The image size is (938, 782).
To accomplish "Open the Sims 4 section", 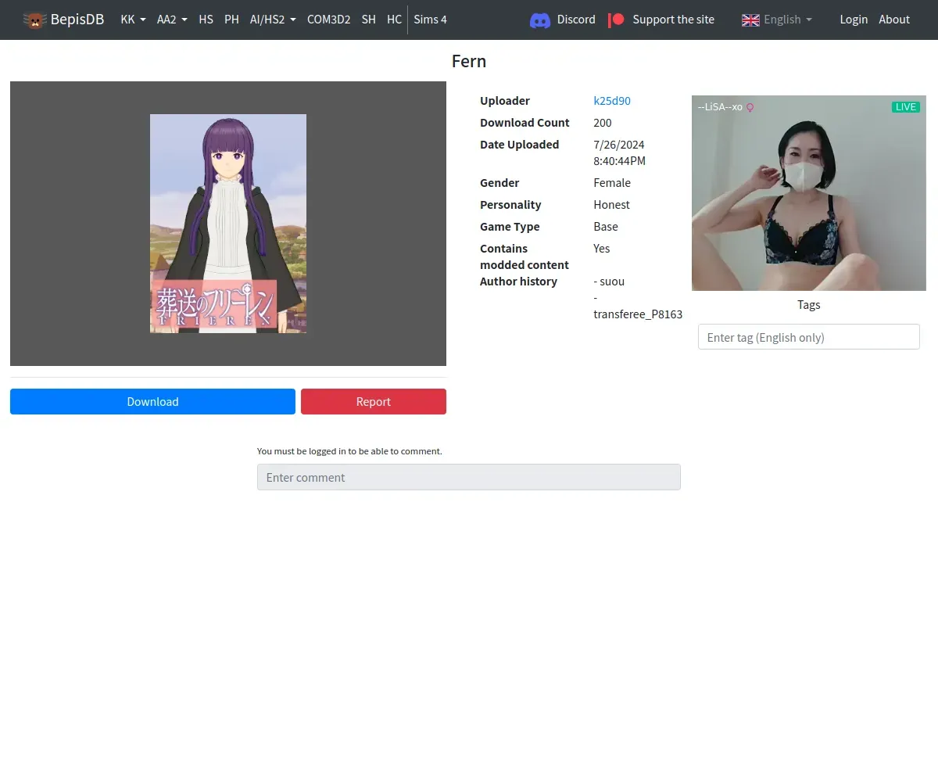I will tap(430, 20).
